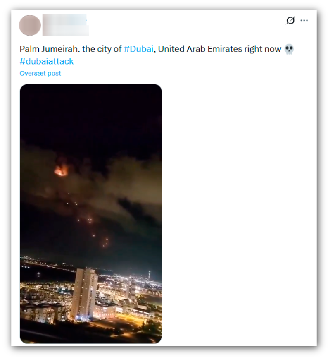Viewport: 328px width, 357px height.
Task: Click empty post area right of video
Action: [239, 213]
